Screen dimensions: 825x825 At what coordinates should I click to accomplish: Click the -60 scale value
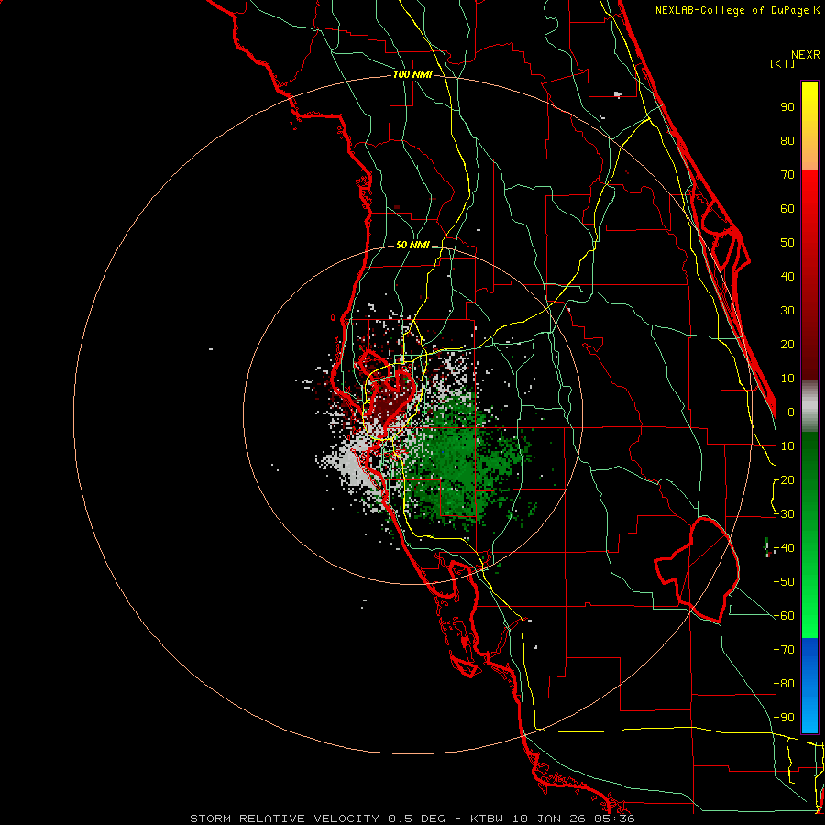point(784,616)
